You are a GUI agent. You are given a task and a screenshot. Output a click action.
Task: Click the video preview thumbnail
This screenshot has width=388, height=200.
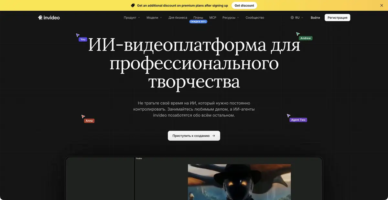(x=239, y=182)
